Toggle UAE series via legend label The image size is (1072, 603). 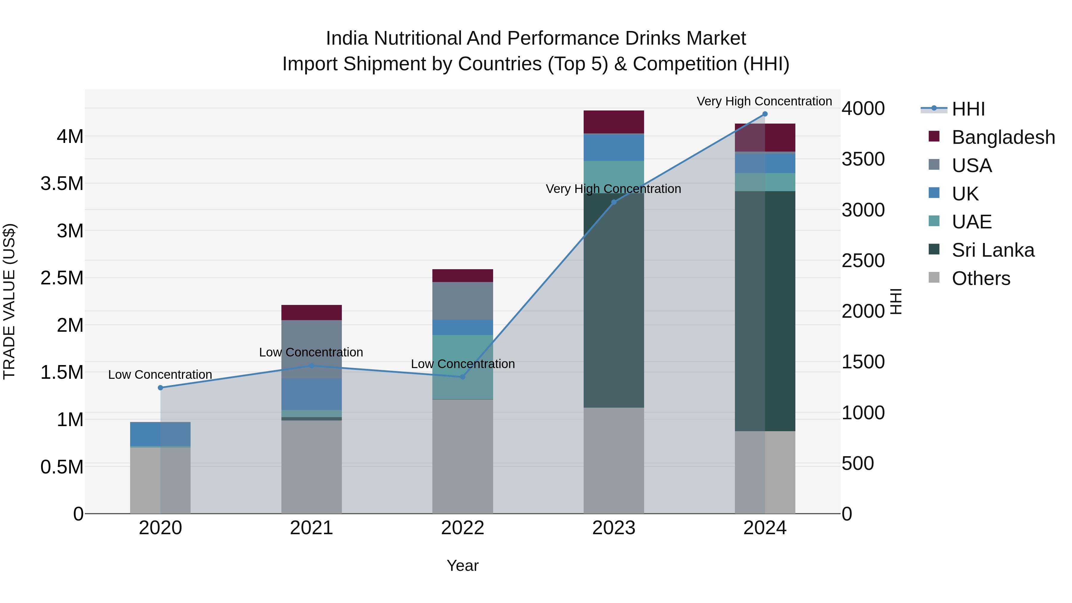point(972,222)
